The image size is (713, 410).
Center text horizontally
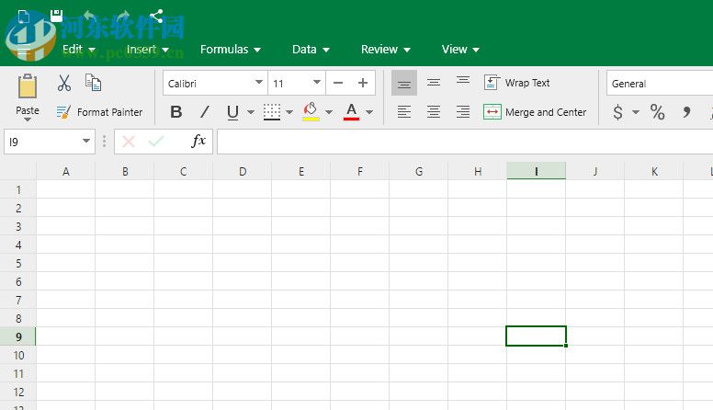[434, 112]
